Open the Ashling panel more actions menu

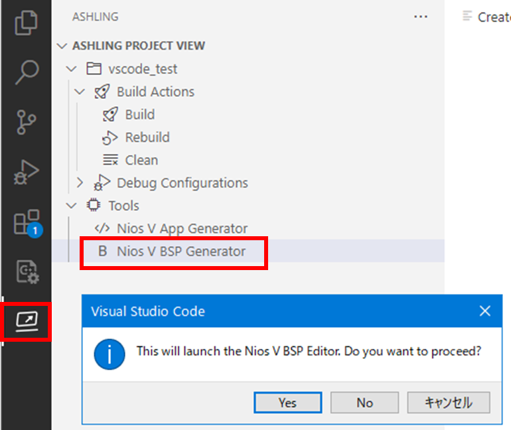pyautogui.click(x=420, y=17)
